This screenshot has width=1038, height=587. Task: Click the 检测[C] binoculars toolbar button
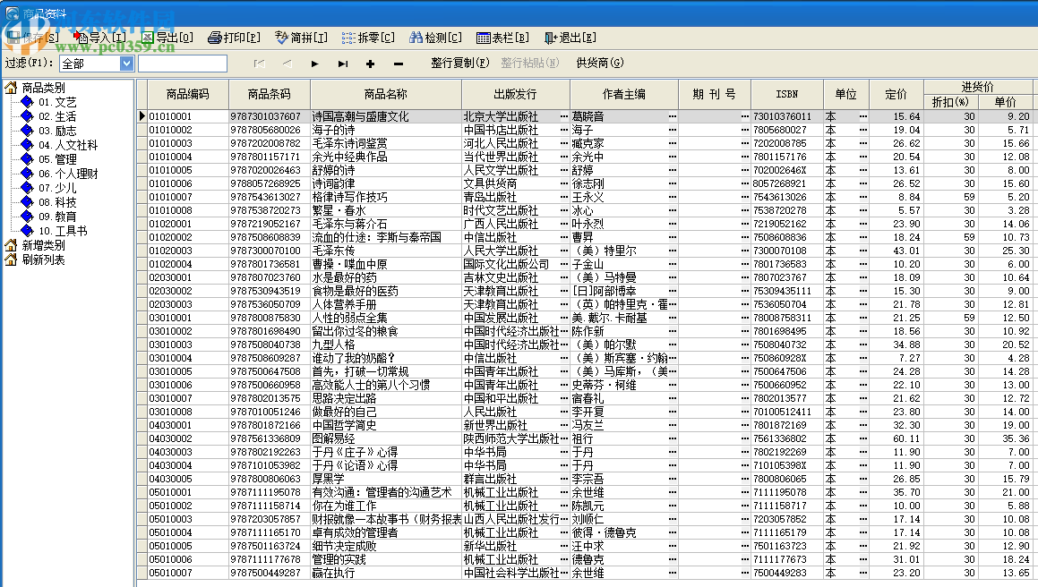pos(435,38)
